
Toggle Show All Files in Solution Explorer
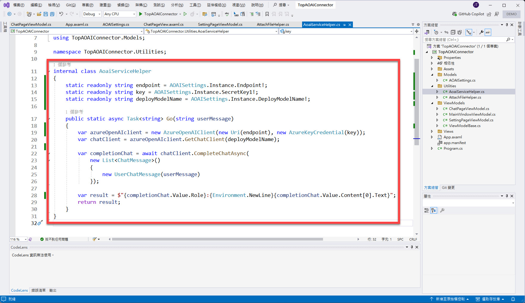pyautogui.click(x=460, y=32)
